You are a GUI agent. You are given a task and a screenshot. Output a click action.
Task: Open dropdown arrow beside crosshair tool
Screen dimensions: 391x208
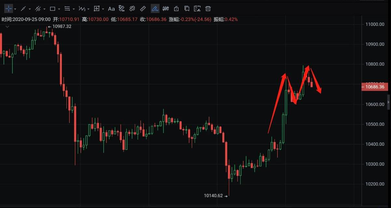coord(15,9)
